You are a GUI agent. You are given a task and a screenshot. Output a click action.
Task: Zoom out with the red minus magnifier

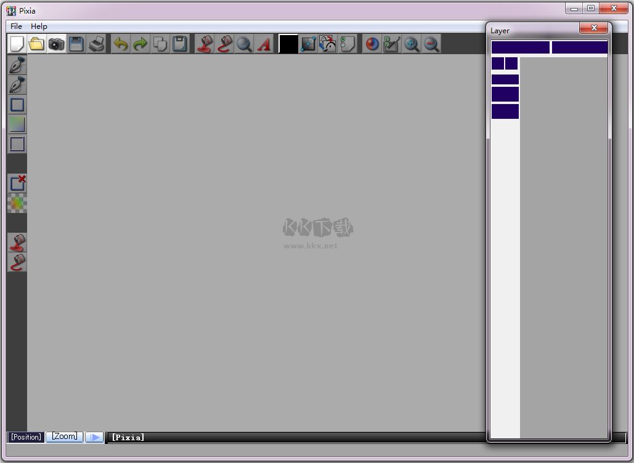click(x=431, y=44)
